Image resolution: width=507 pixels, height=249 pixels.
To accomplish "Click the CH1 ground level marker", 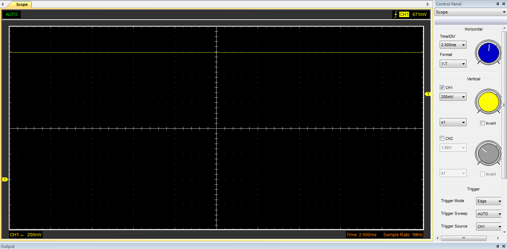I will pyautogui.click(x=5, y=179).
